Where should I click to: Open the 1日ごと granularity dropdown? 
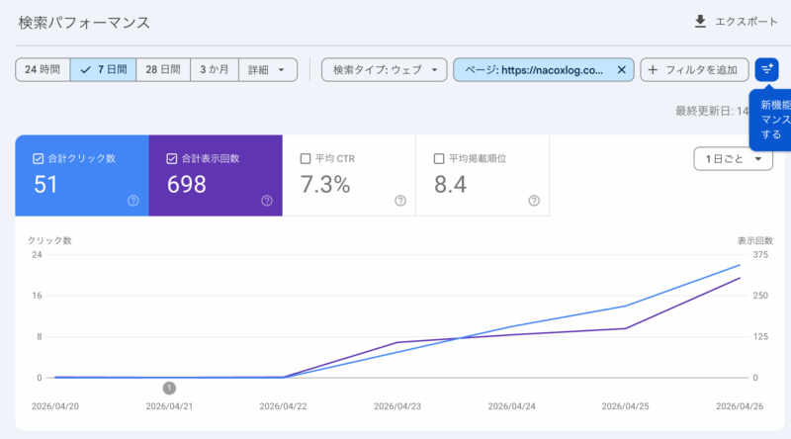click(733, 159)
